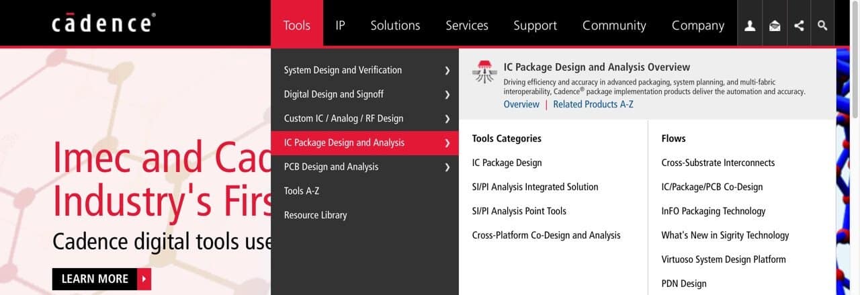
Task: Click the Flows heading
Action: 674,138
